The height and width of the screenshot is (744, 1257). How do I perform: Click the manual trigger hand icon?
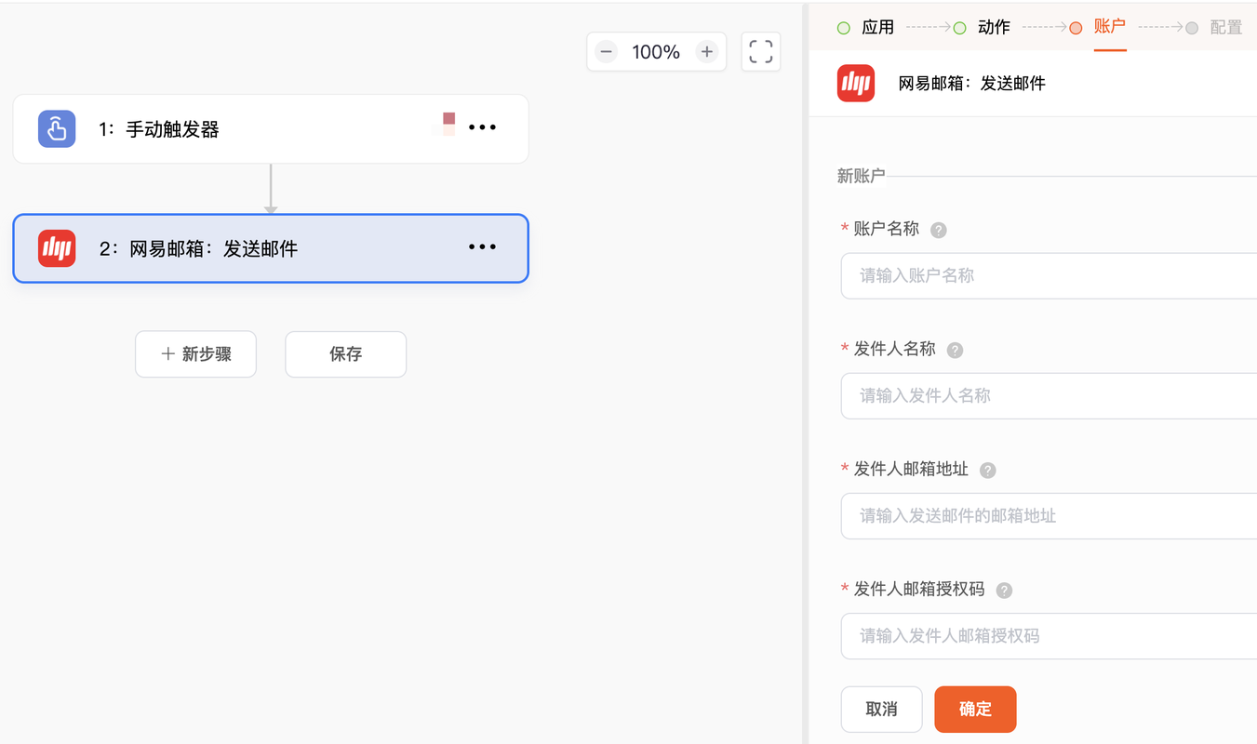coord(57,128)
